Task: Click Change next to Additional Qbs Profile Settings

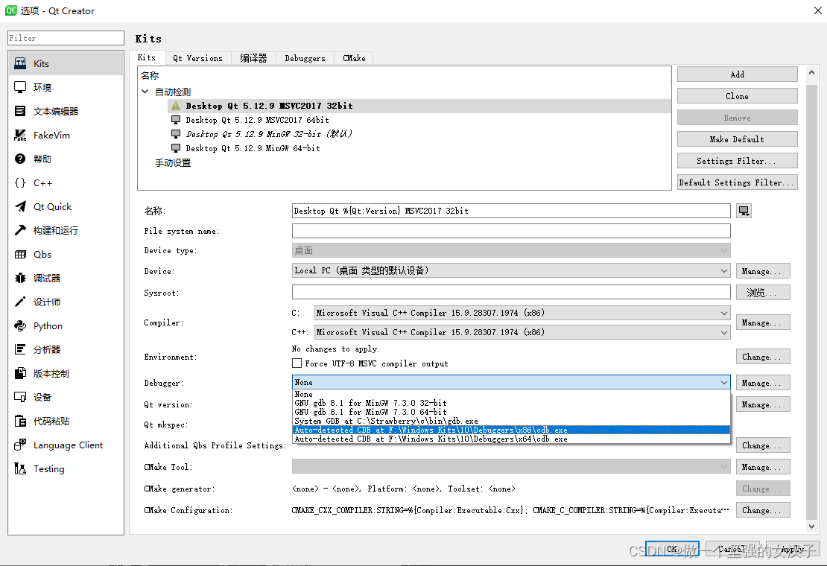Action: point(763,445)
